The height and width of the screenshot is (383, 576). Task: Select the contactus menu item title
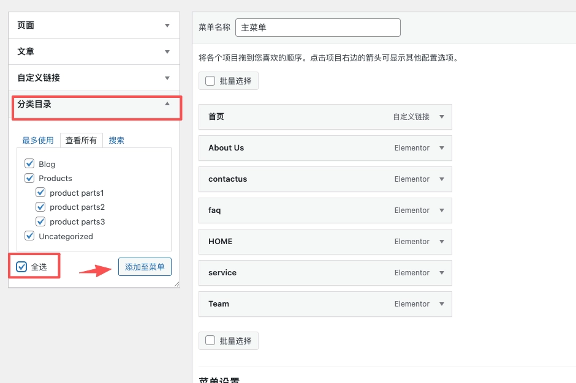coord(227,179)
